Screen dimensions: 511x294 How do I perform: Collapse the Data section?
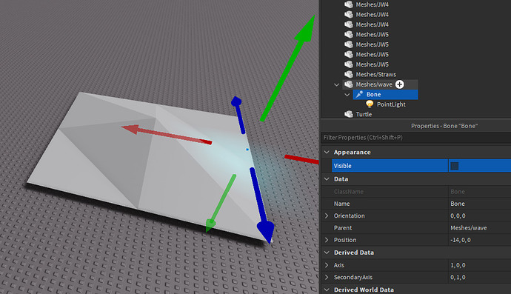tap(327, 179)
